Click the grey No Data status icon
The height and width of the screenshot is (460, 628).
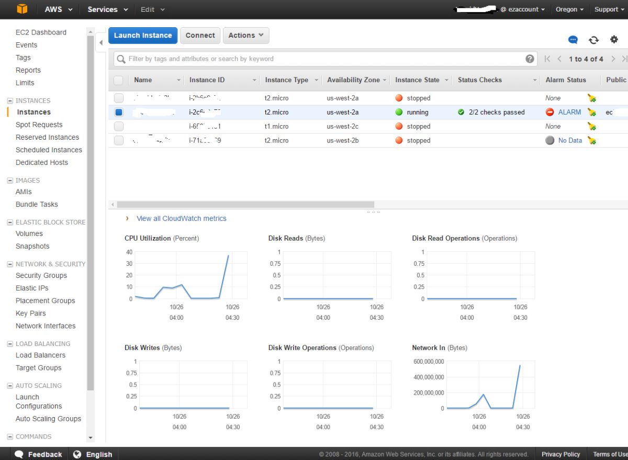[549, 140]
